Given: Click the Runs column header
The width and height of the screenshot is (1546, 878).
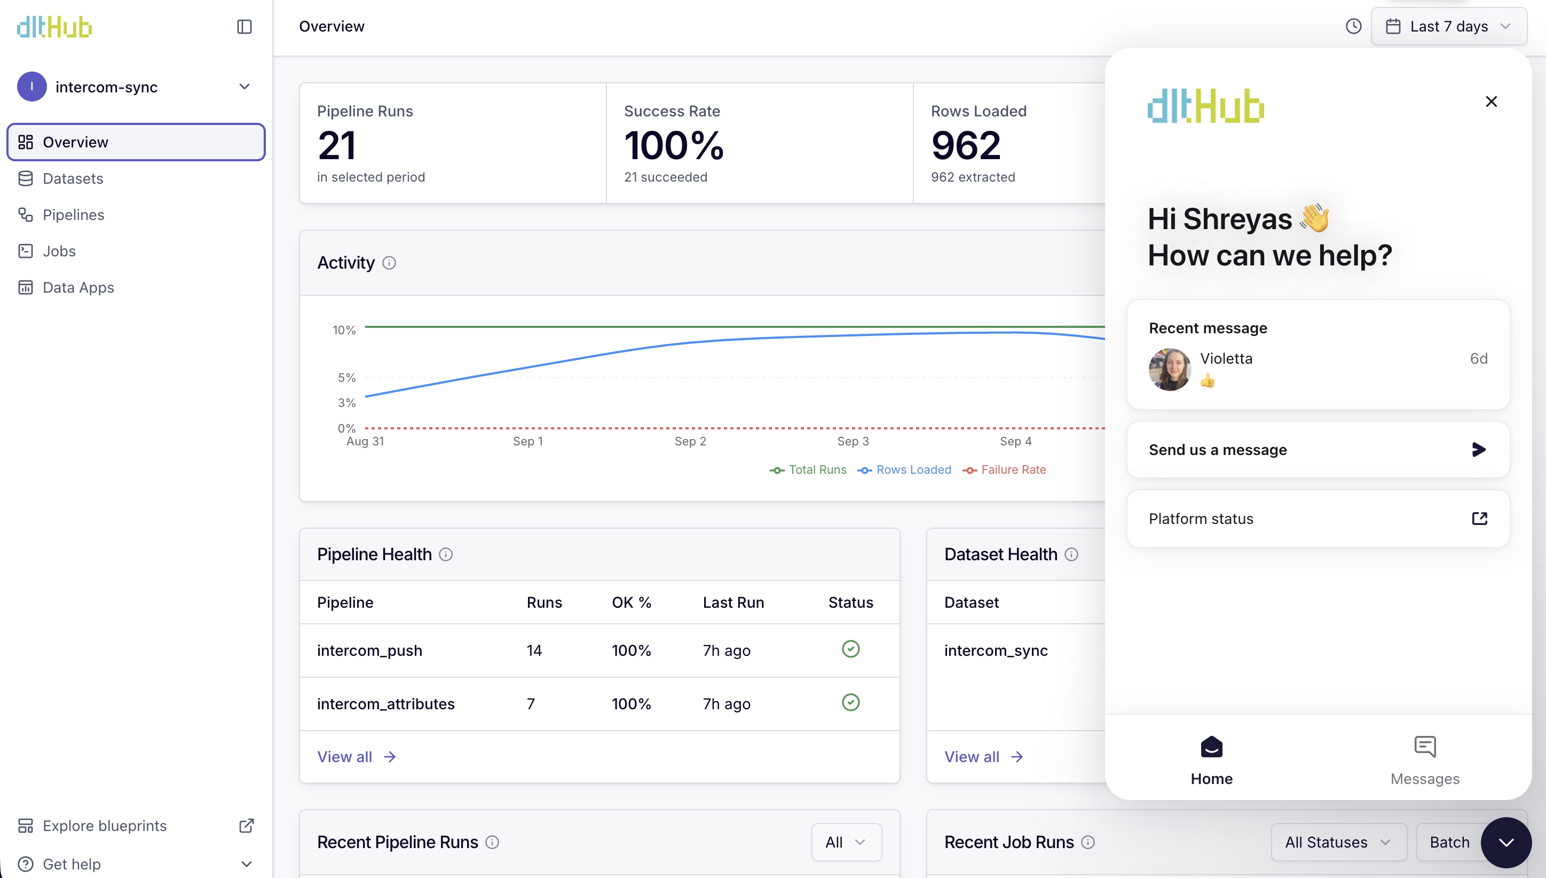Looking at the screenshot, I should pyautogui.click(x=545, y=602).
